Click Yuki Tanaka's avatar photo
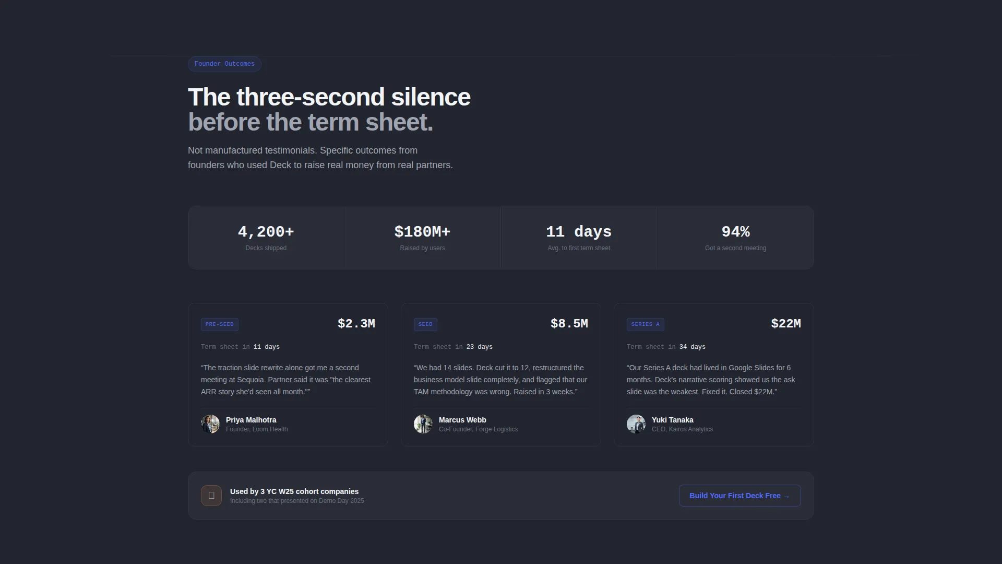Image resolution: width=1002 pixels, height=564 pixels. point(636,424)
